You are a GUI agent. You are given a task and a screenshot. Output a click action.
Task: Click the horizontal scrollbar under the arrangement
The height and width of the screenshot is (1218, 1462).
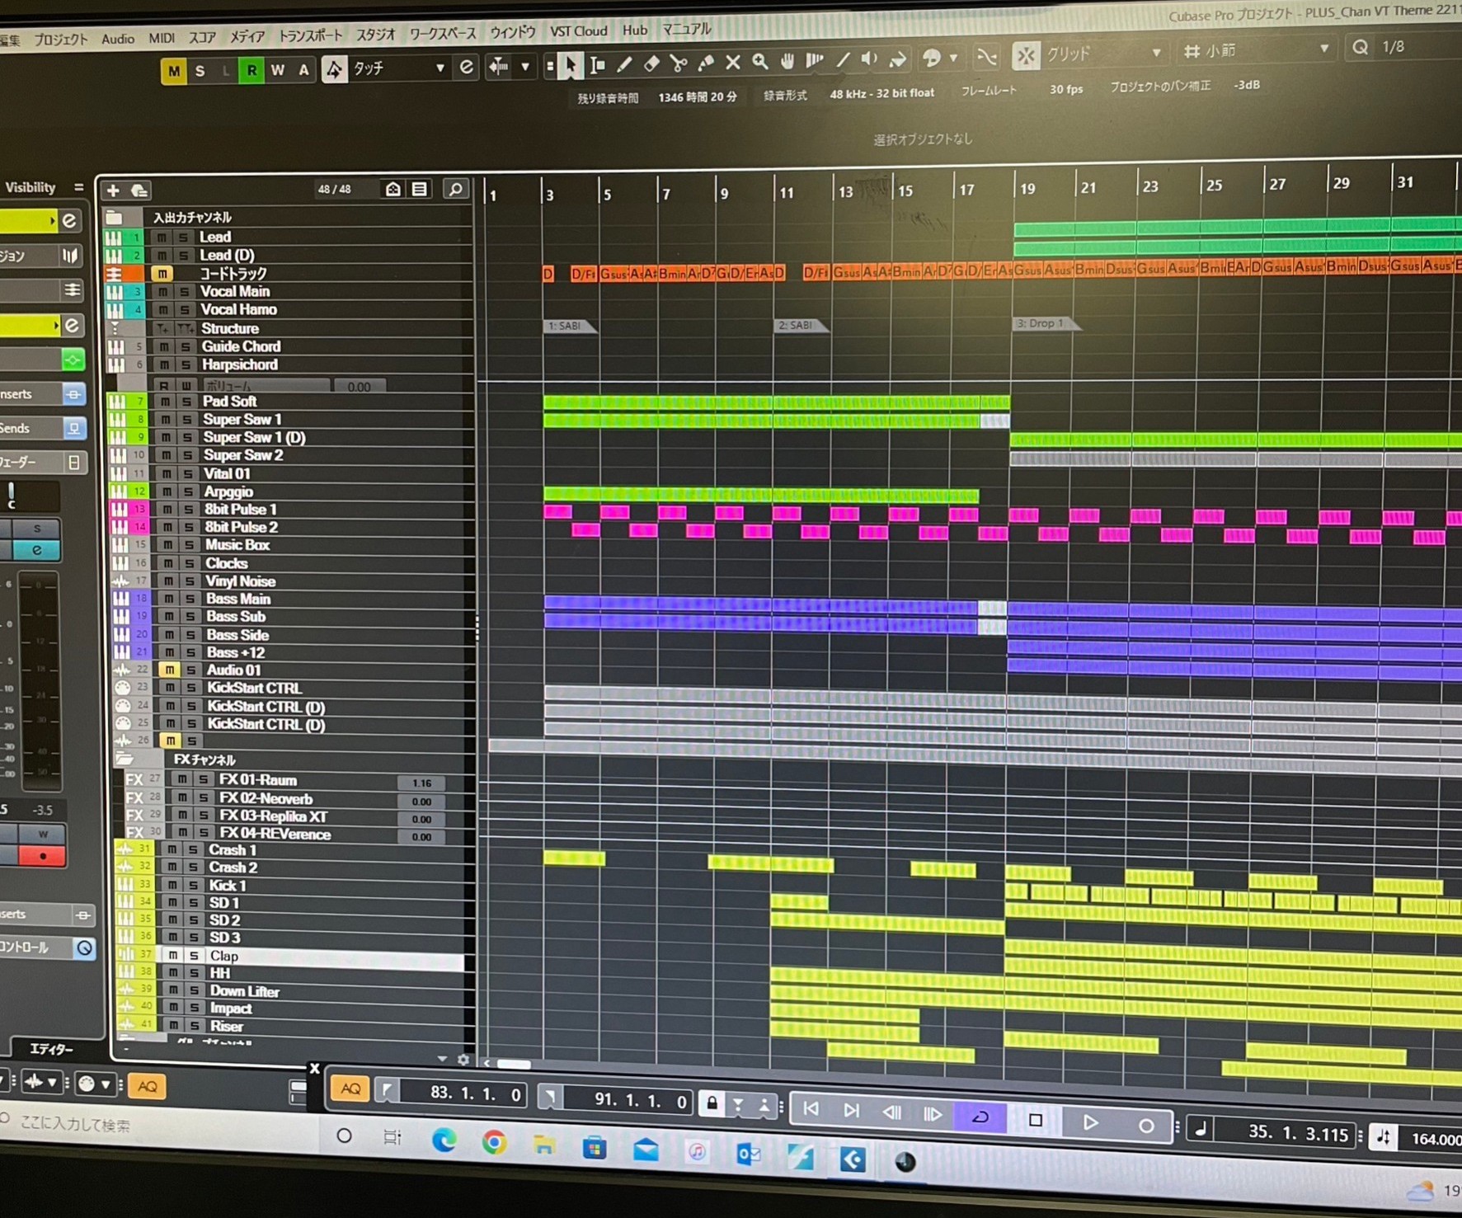(x=512, y=1064)
